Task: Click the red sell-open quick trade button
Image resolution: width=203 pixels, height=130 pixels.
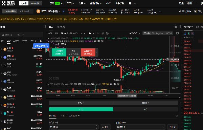Action: coord(88,52)
